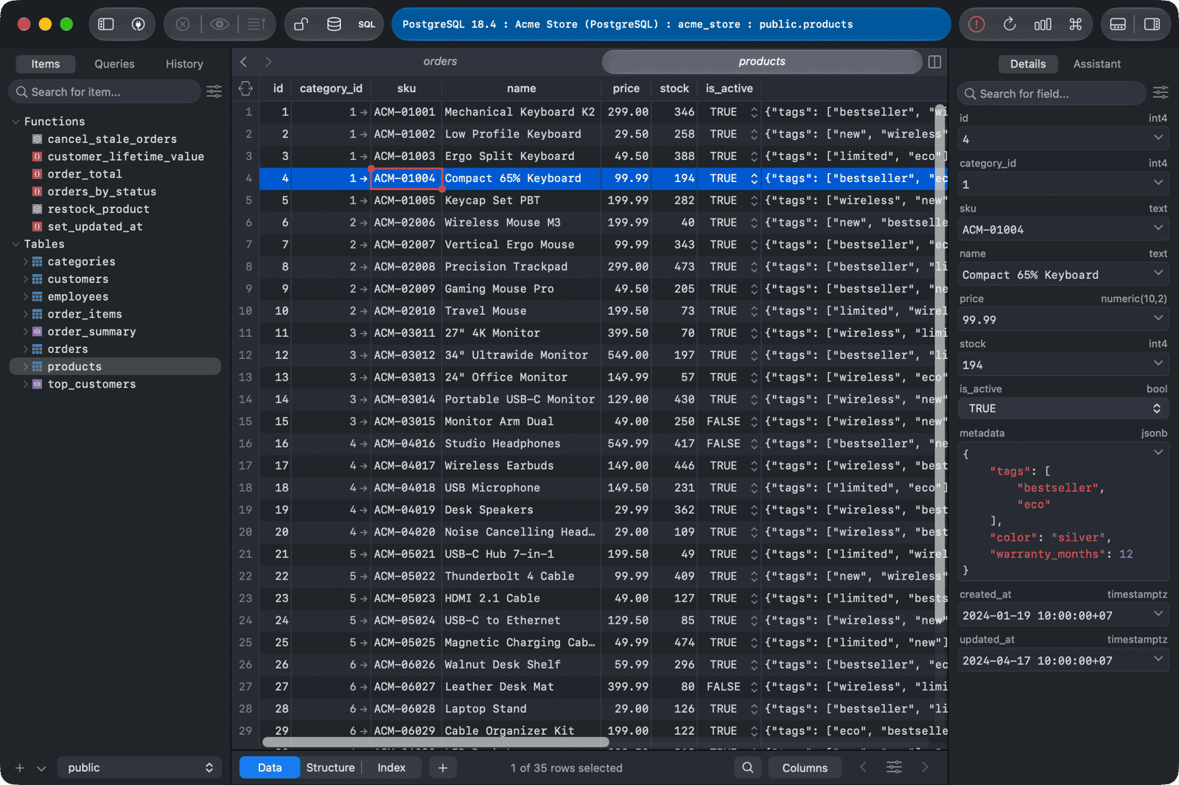The height and width of the screenshot is (785, 1179).
Task: Switch to the Structure view
Action: tap(330, 767)
